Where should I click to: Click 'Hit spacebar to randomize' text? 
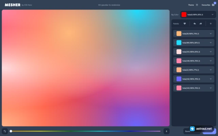pyautogui.click(x=109, y=5)
